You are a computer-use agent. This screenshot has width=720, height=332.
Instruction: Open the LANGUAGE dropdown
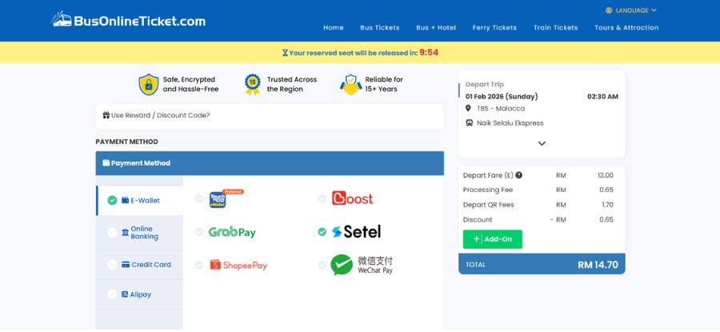click(631, 10)
